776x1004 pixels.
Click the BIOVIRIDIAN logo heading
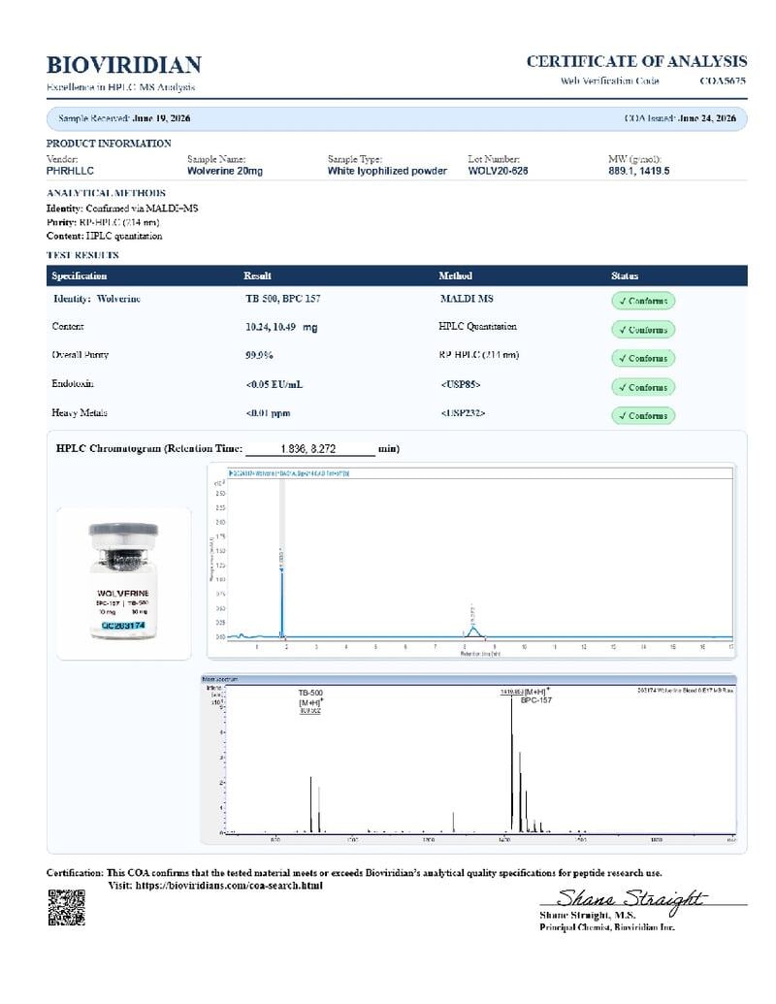124,65
